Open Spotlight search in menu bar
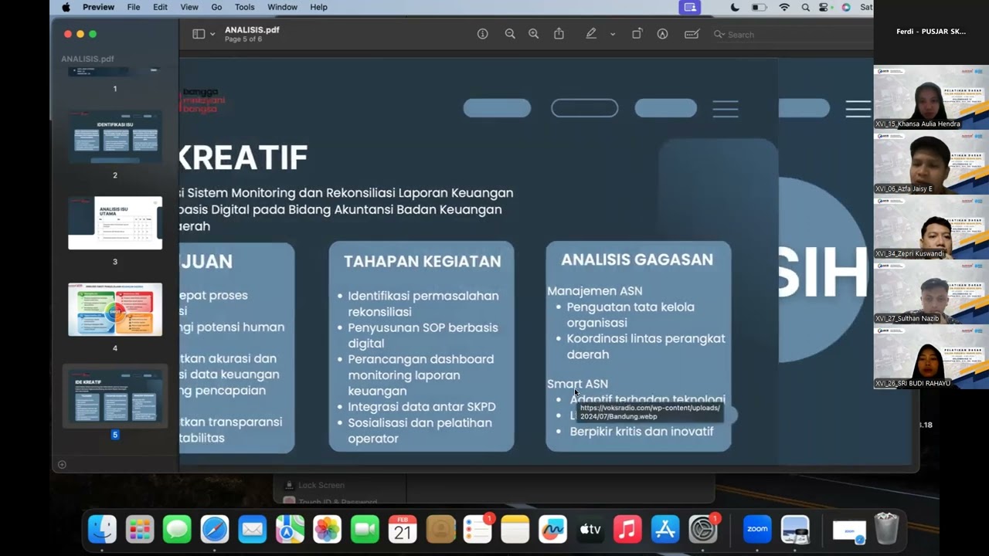The image size is (989, 556). click(x=806, y=7)
